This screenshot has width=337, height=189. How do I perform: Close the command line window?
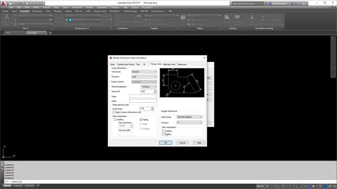click(x=2, y=165)
